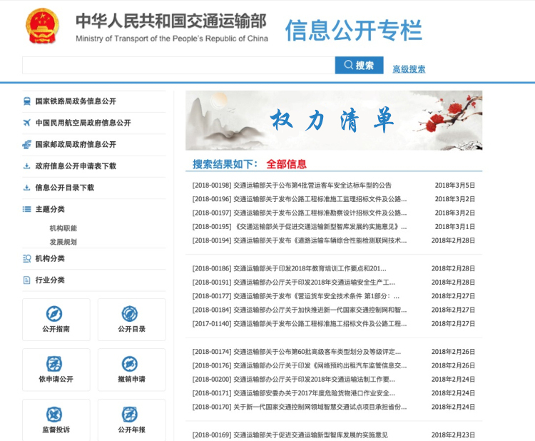Click the 信息公开专栏 title text
This screenshot has height=441, width=535.
pos(354,31)
